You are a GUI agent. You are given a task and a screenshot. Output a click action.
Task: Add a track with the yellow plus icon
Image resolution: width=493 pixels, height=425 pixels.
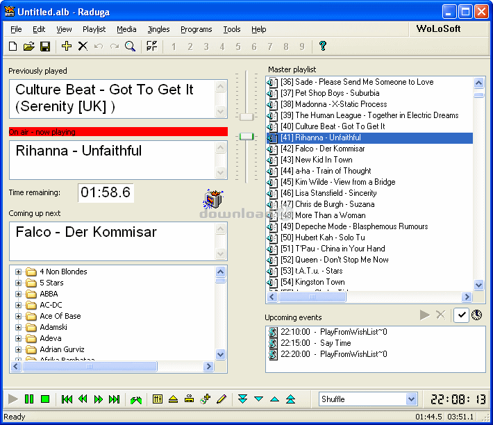(x=67, y=46)
